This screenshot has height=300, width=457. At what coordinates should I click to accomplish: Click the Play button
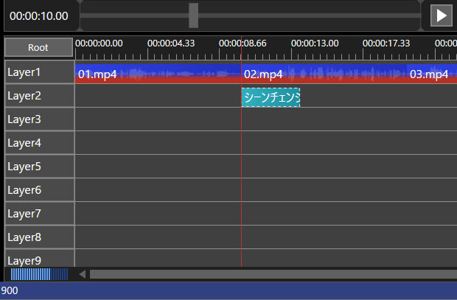[441, 15]
